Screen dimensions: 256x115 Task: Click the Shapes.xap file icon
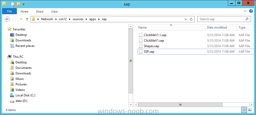click(x=141, y=46)
